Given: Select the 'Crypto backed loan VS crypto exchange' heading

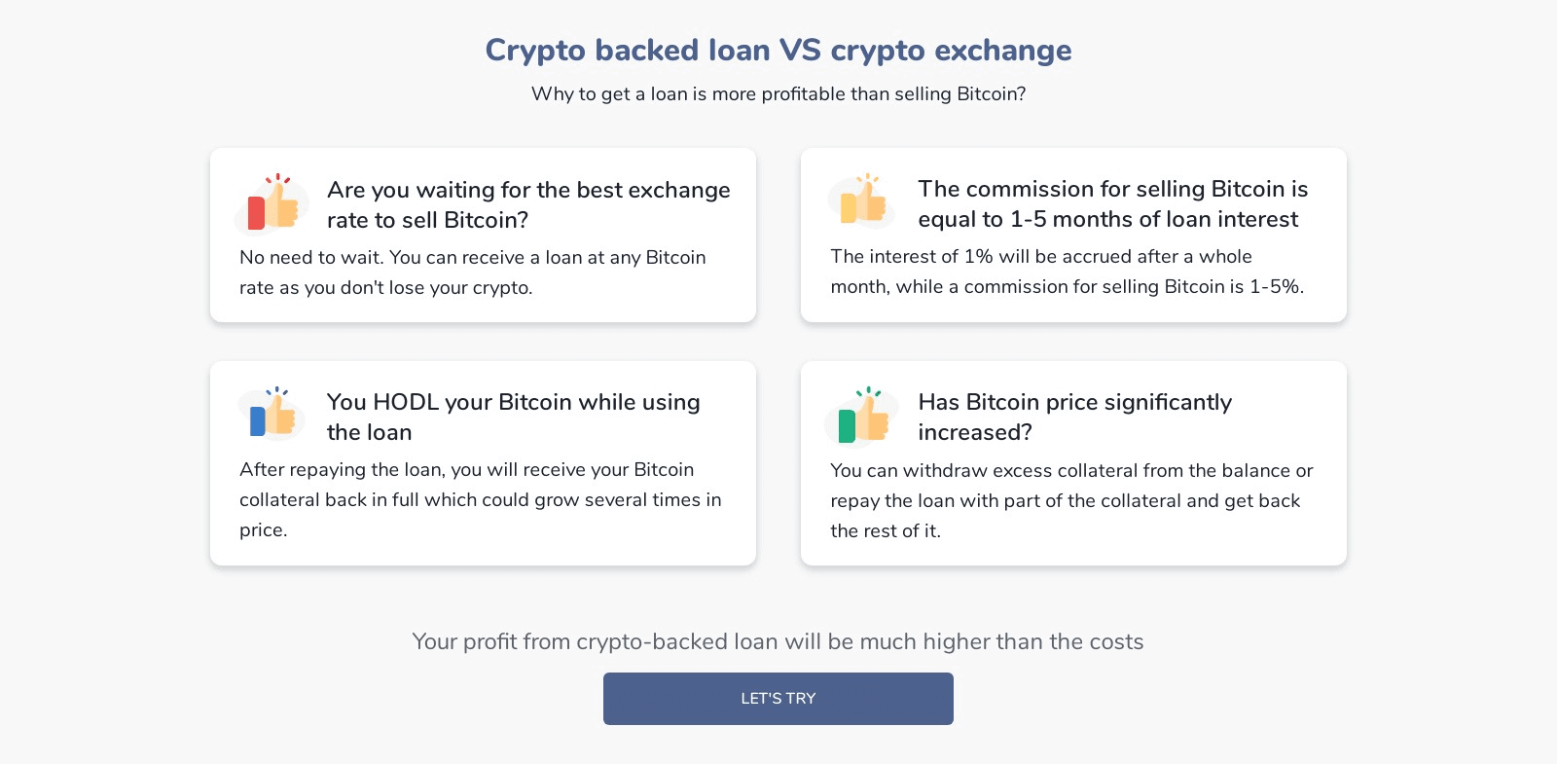Looking at the screenshot, I should pos(778,50).
